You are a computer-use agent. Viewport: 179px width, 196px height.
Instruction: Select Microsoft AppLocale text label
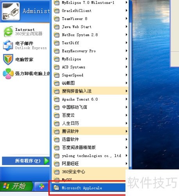click(82, 188)
